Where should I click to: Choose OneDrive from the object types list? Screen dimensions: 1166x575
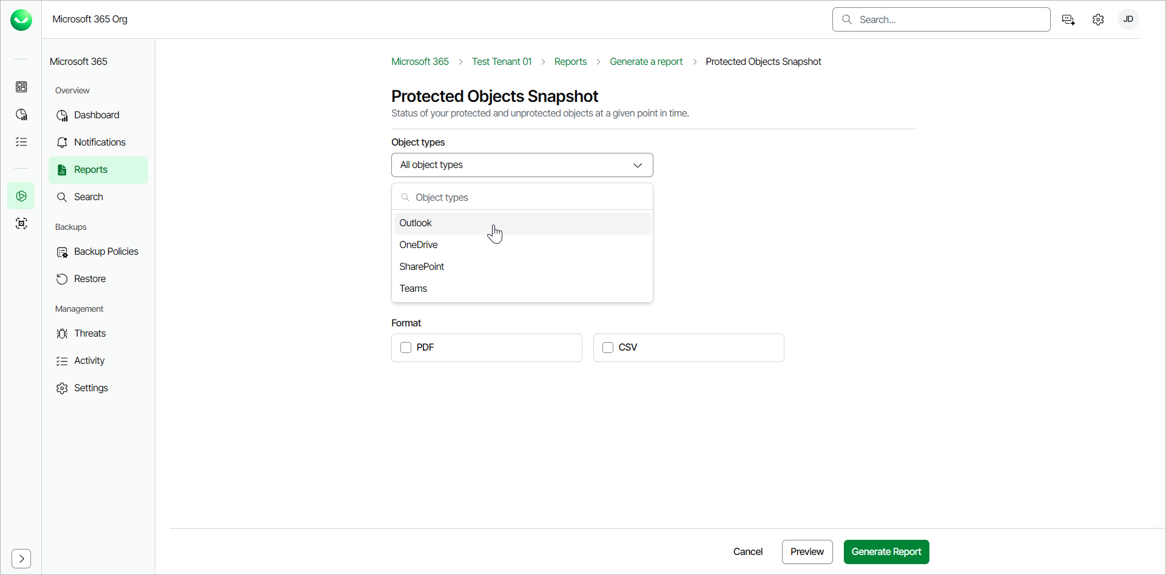(x=522, y=245)
